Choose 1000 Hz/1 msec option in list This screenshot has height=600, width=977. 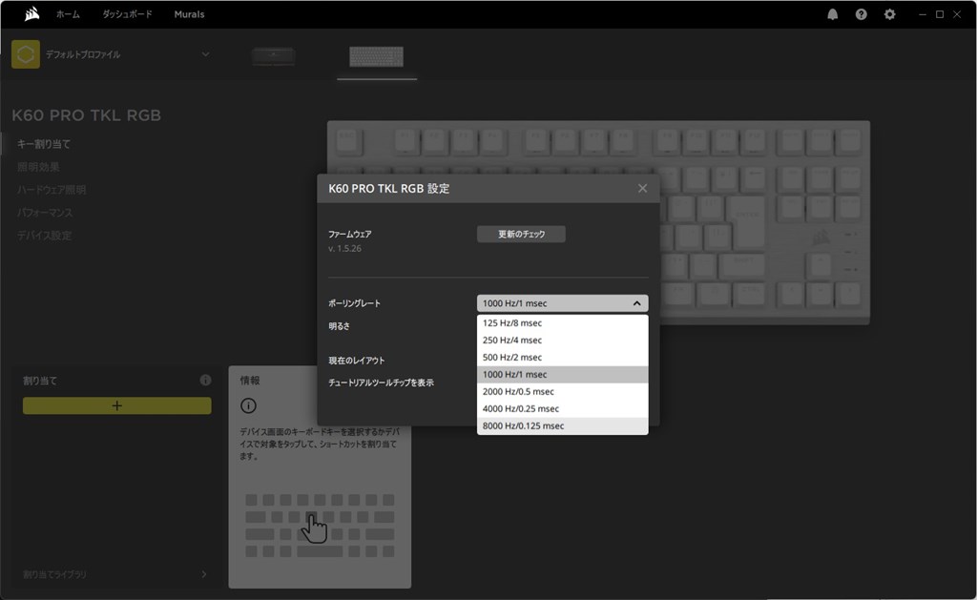coord(562,375)
